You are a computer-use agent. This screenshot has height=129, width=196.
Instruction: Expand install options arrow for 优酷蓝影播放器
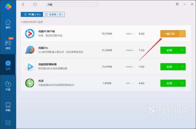[x=182, y=67]
